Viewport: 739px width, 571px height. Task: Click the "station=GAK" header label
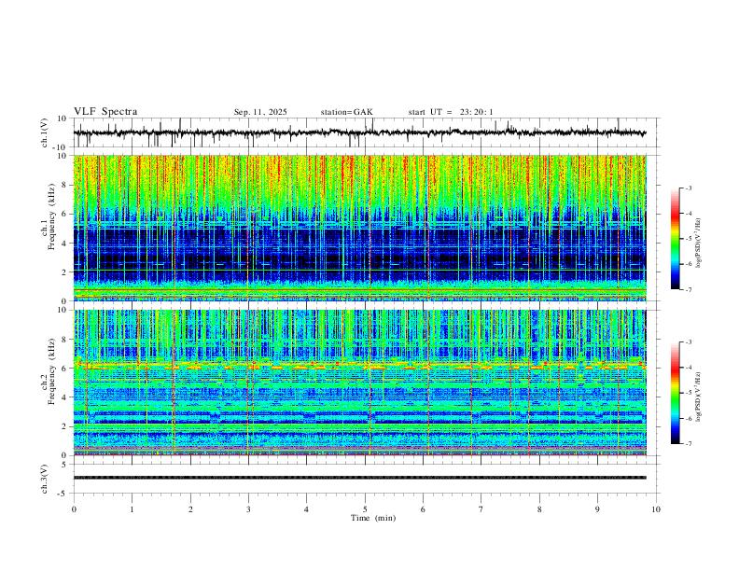coord(346,112)
